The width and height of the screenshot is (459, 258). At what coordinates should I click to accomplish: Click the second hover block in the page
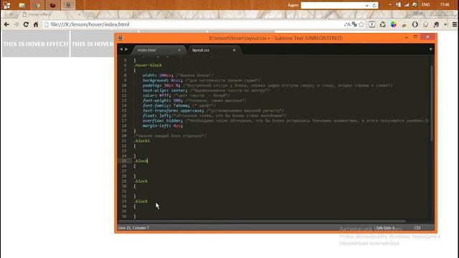point(93,44)
